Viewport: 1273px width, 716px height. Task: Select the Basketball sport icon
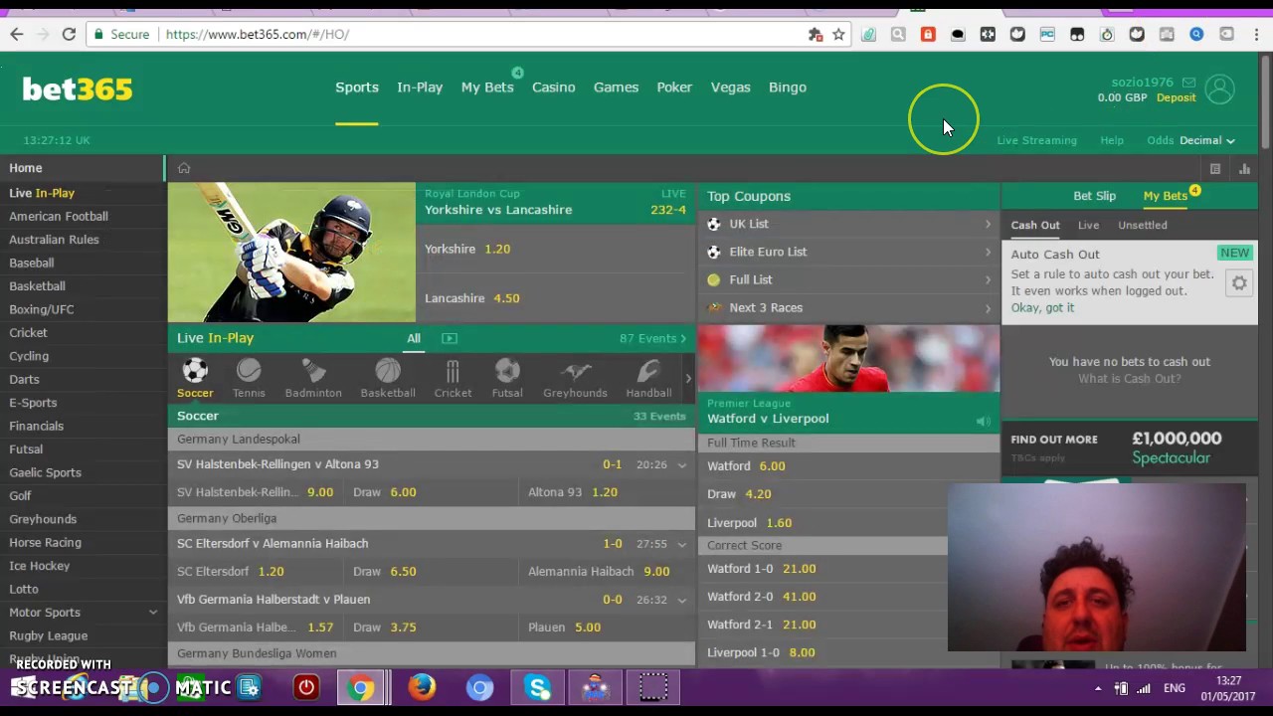[388, 378]
